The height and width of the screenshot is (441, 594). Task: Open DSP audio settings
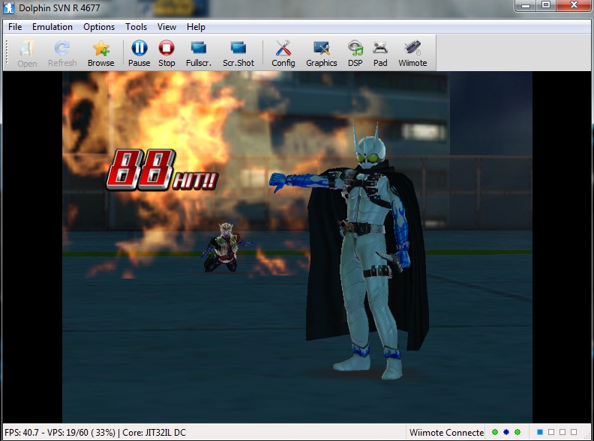point(355,53)
